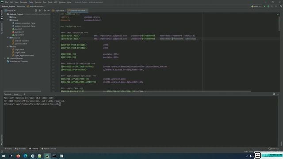Expand External Libraries node
Screen dimensions: 283x159
pos(5,58)
